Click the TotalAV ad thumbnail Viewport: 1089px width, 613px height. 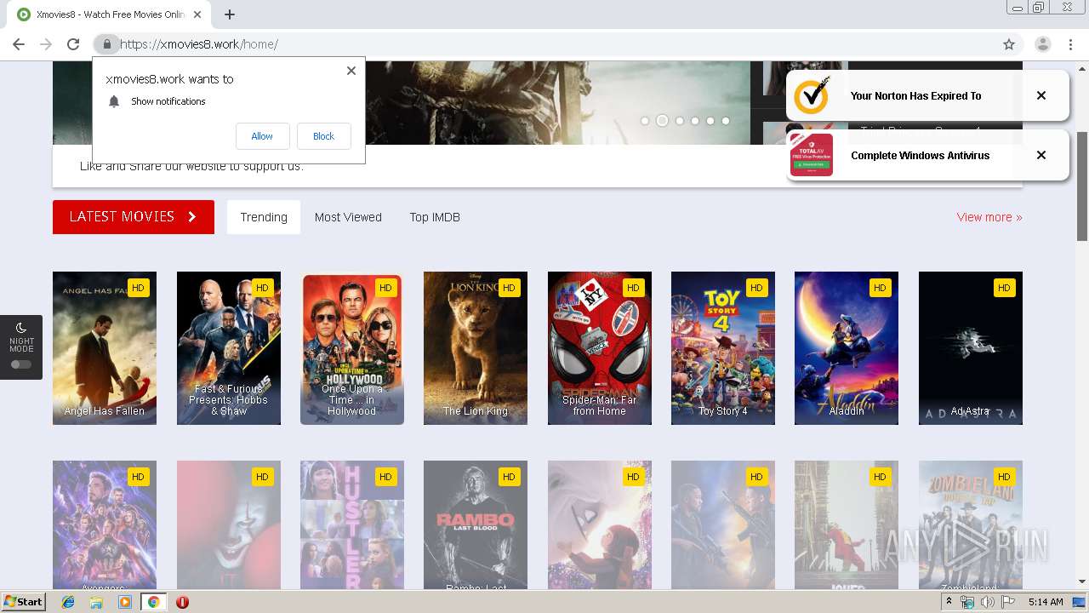812,155
